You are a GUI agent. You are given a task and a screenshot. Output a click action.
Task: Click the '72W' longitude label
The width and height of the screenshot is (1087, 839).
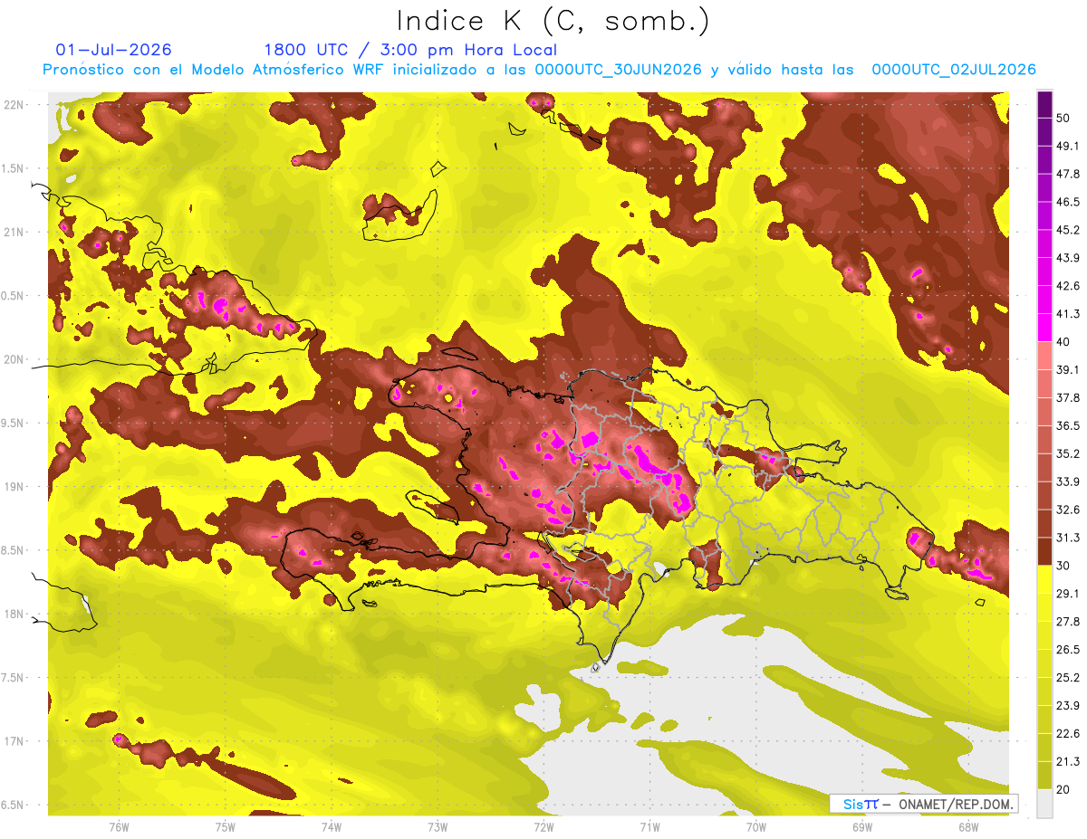543,827
